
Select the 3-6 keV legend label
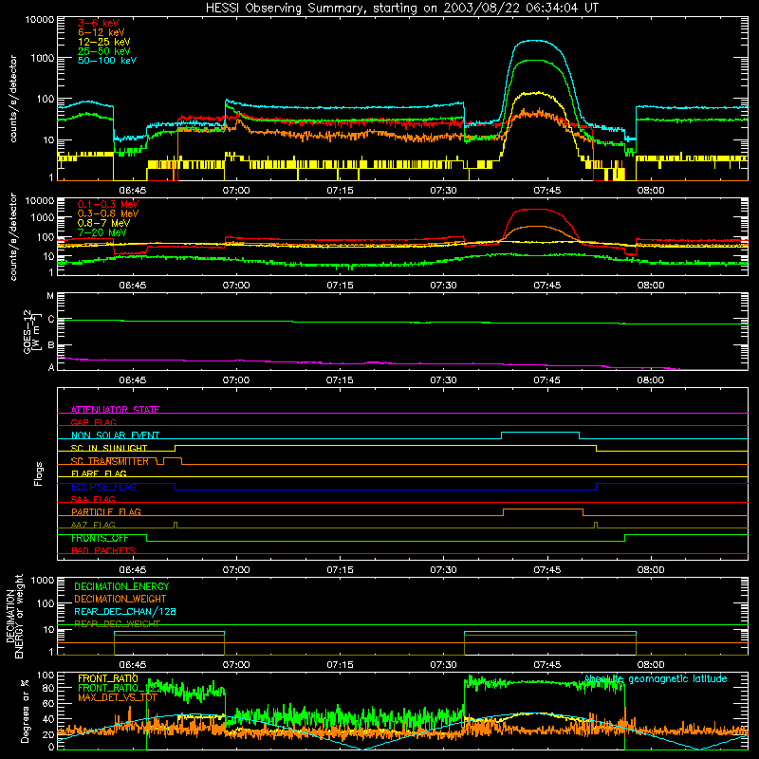tap(99, 23)
